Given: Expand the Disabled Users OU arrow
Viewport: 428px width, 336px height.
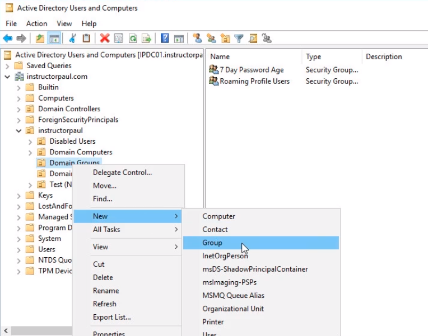Looking at the screenshot, I should click(30, 141).
